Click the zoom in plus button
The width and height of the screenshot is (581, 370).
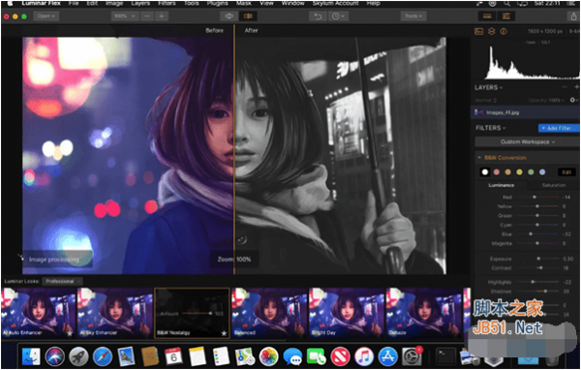point(162,16)
